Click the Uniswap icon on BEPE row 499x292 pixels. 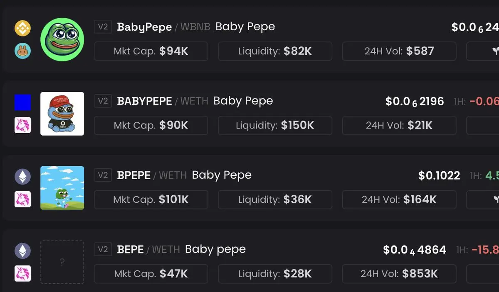point(23,274)
